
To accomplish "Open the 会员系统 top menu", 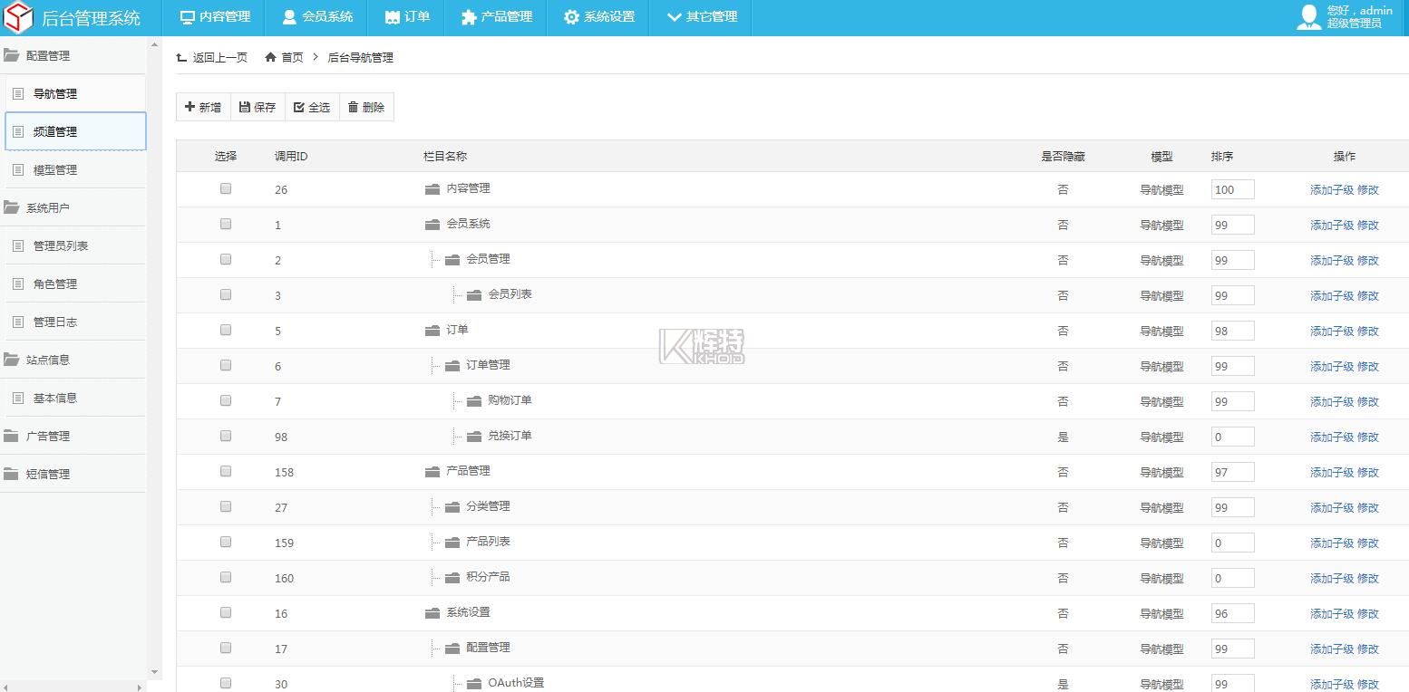I will tap(317, 17).
